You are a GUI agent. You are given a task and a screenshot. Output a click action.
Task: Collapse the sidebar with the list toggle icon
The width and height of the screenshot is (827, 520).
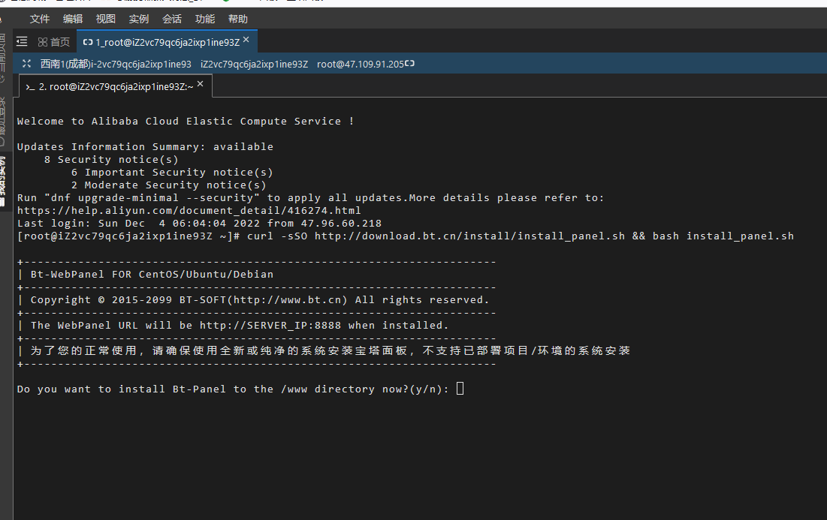[x=22, y=41]
